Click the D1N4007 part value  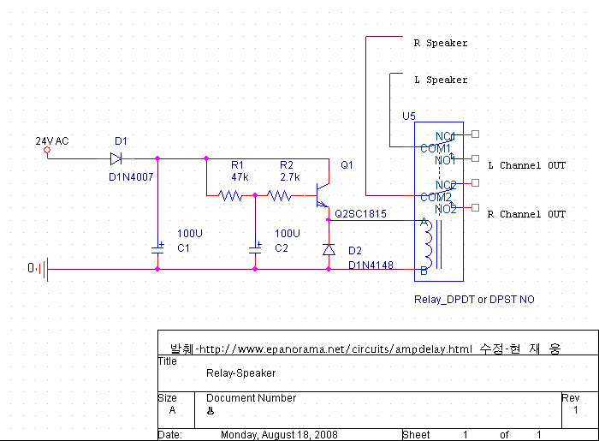tap(131, 177)
